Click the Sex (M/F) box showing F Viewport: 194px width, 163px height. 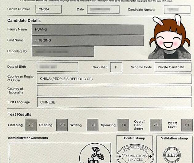coord(116,67)
